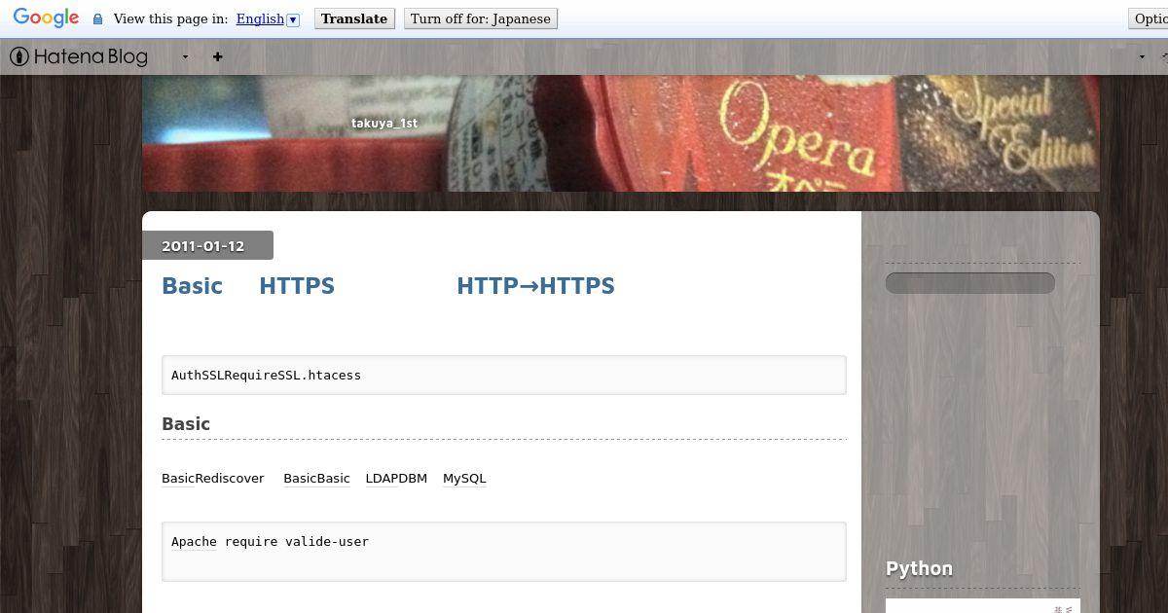Click the Google logo in translate bar
This screenshot has width=1168, height=613.
click(46, 18)
